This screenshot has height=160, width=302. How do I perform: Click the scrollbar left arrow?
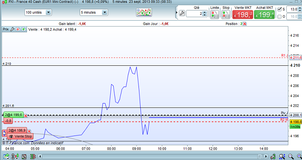coord(40,156)
